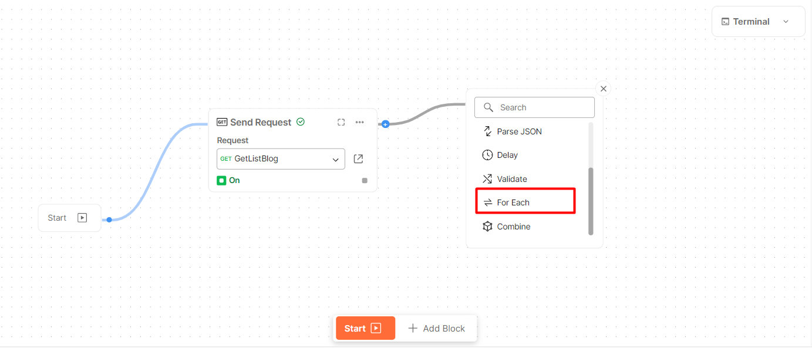Click the play icon in the Start node
812x348 pixels.
point(82,218)
